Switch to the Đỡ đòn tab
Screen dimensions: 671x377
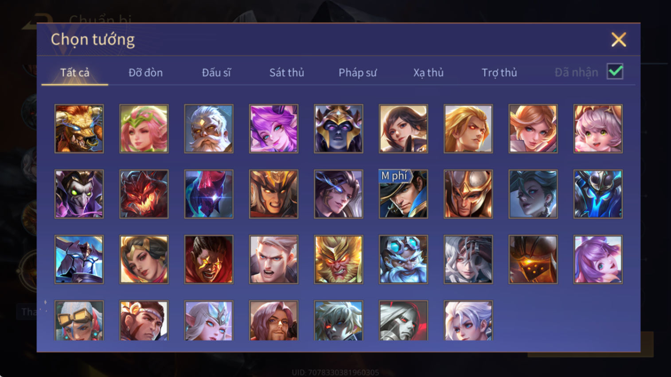point(145,73)
